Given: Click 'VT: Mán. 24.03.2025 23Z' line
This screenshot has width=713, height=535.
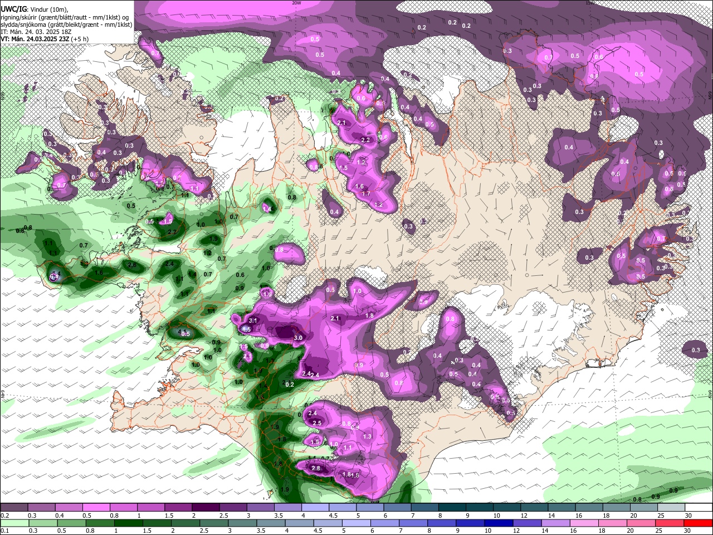Looking at the screenshot, I should pos(44,38).
